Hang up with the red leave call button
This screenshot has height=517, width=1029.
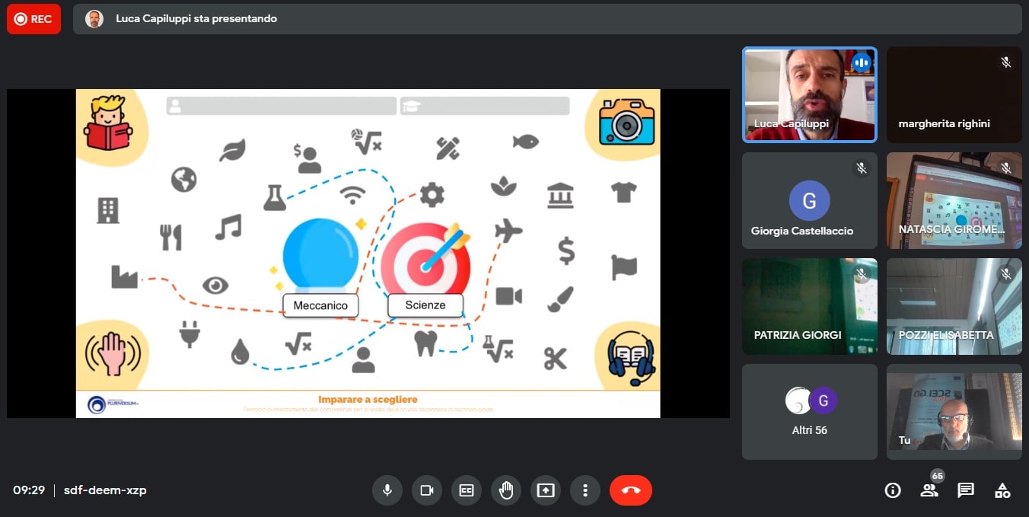pos(630,490)
